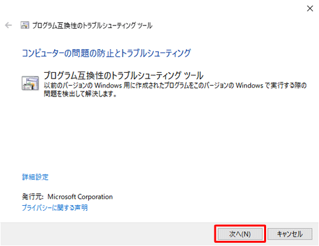The image size is (319, 246).
Task: Click the キャンセル button
Action: pos(290,234)
